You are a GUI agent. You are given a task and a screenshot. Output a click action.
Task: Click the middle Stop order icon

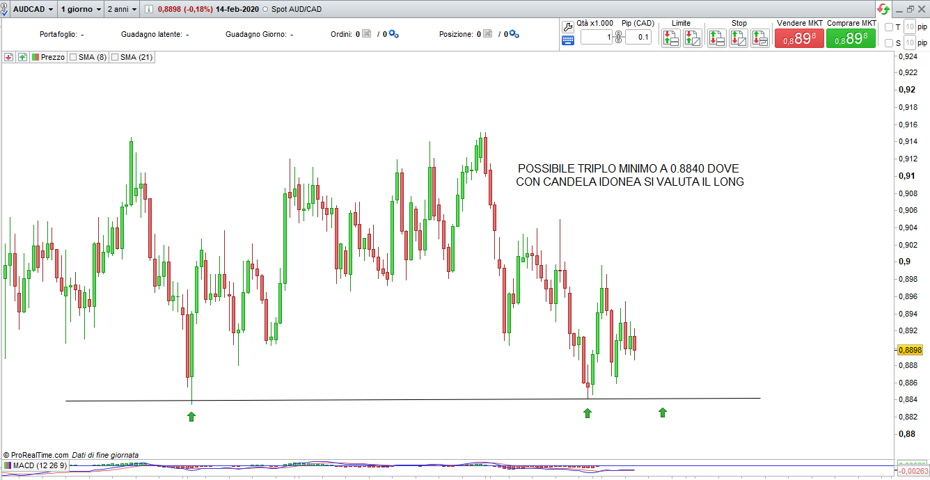[739, 38]
